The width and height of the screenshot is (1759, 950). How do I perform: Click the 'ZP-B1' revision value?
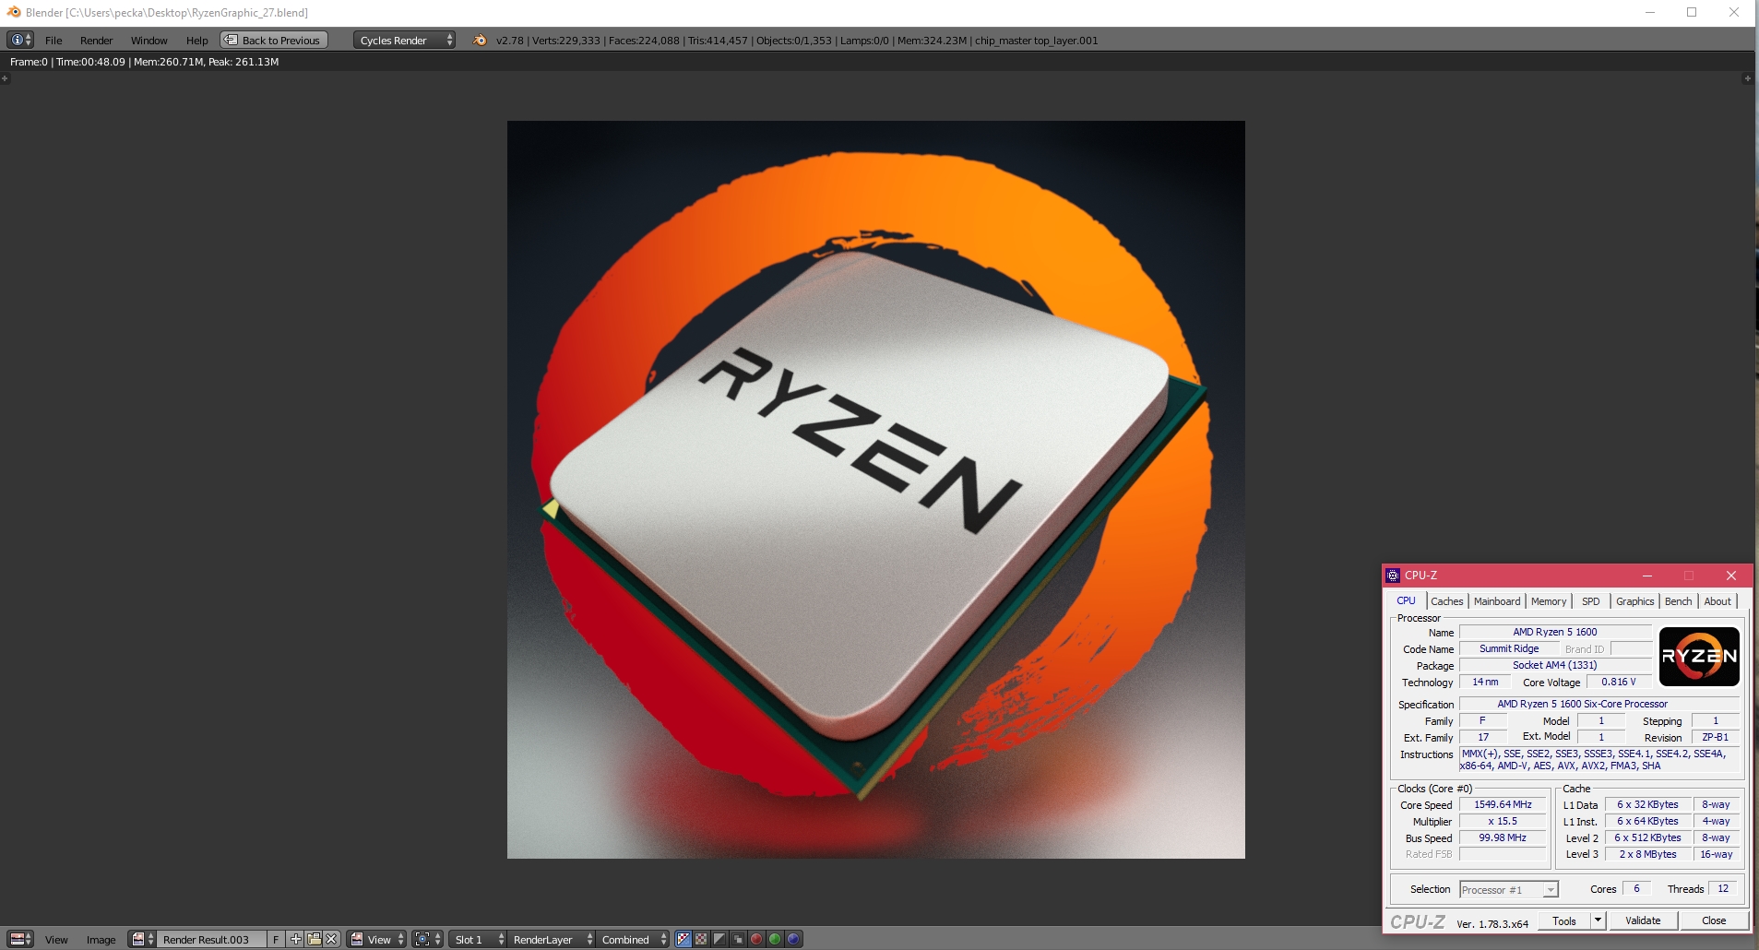[1716, 737]
